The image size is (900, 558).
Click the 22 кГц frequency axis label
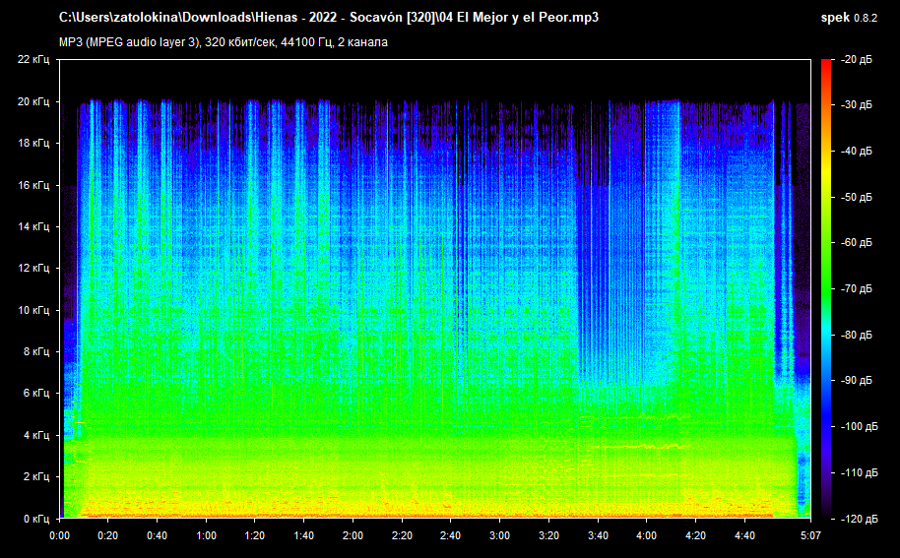coord(33,60)
